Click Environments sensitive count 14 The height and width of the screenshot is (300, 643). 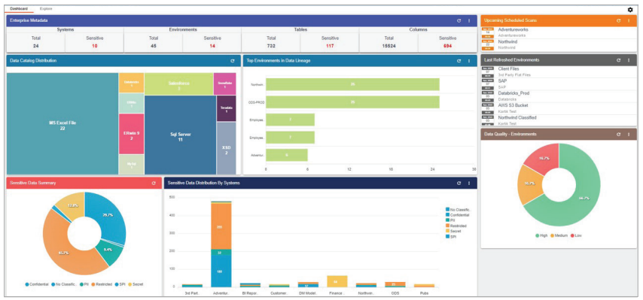(x=212, y=46)
